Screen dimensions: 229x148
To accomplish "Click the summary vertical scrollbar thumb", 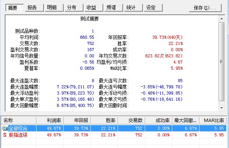I will [222, 61].
